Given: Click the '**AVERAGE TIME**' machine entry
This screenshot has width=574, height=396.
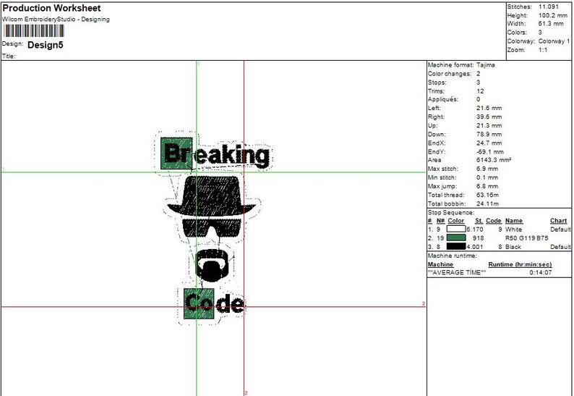Looking at the screenshot, I should click(x=457, y=273).
